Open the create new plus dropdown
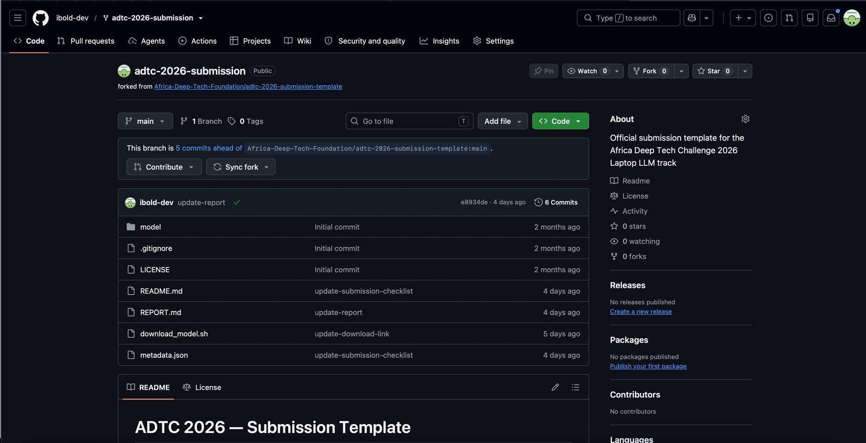The height and width of the screenshot is (443, 866). [x=743, y=18]
